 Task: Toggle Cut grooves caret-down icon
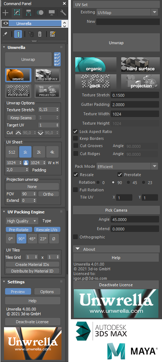click(x=40, y=133)
